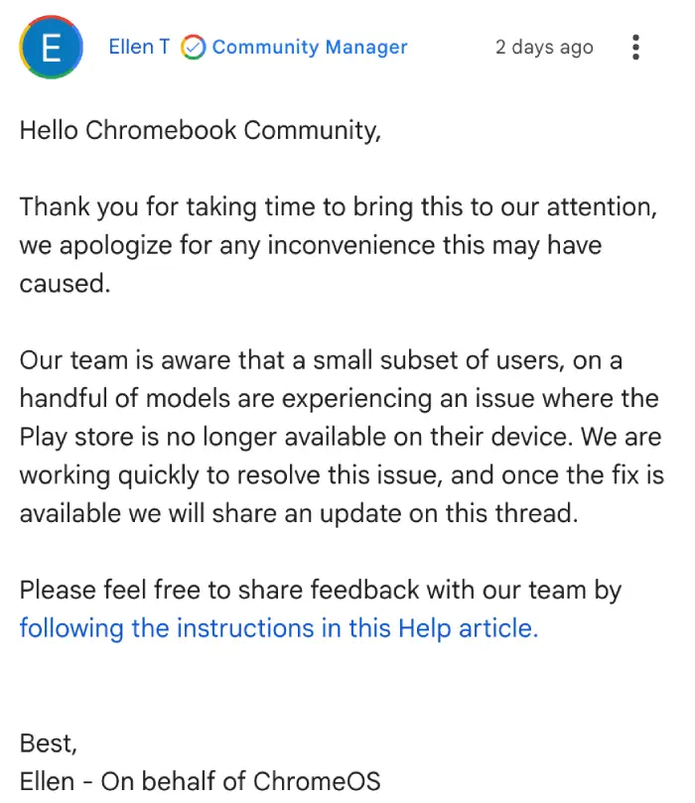Click the 'Hello Chromebook Community,' greeting line

[x=201, y=130]
